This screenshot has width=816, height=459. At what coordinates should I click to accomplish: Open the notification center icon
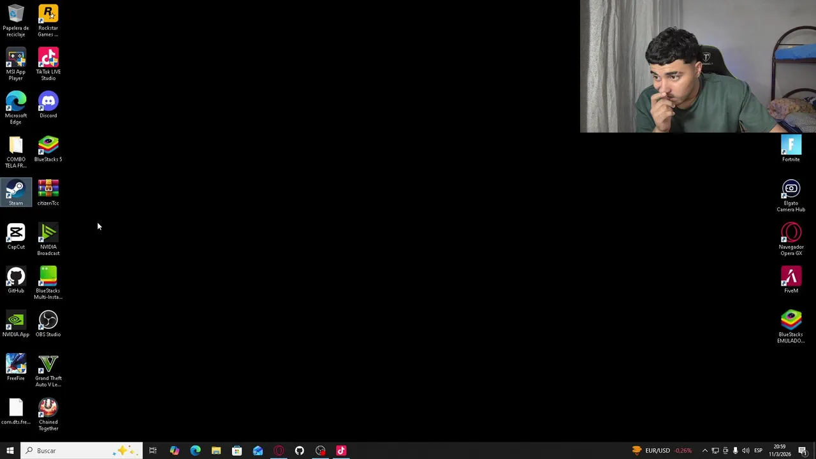(x=803, y=451)
